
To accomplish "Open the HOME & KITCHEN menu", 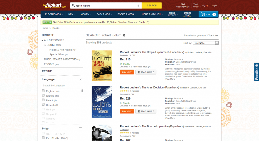I will click(152, 14).
